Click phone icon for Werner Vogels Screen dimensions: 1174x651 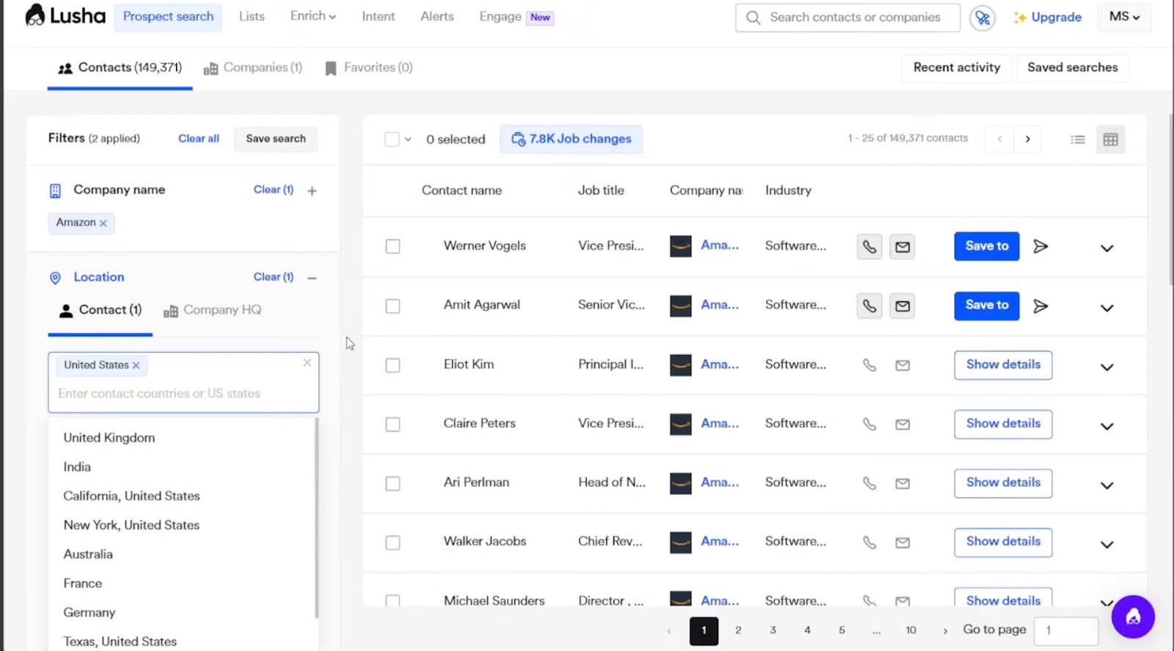[869, 247]
